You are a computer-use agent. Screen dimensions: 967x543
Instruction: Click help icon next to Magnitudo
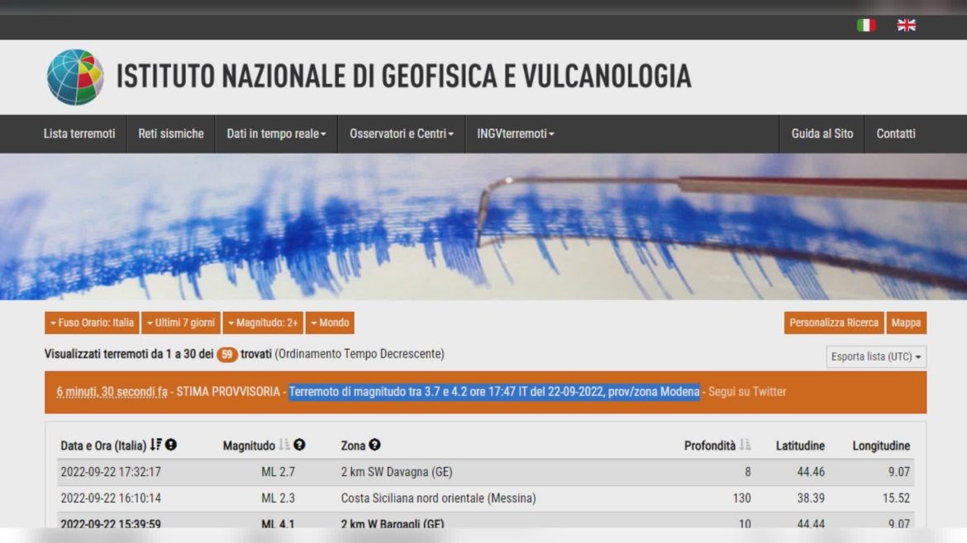(x=299, y=445)
